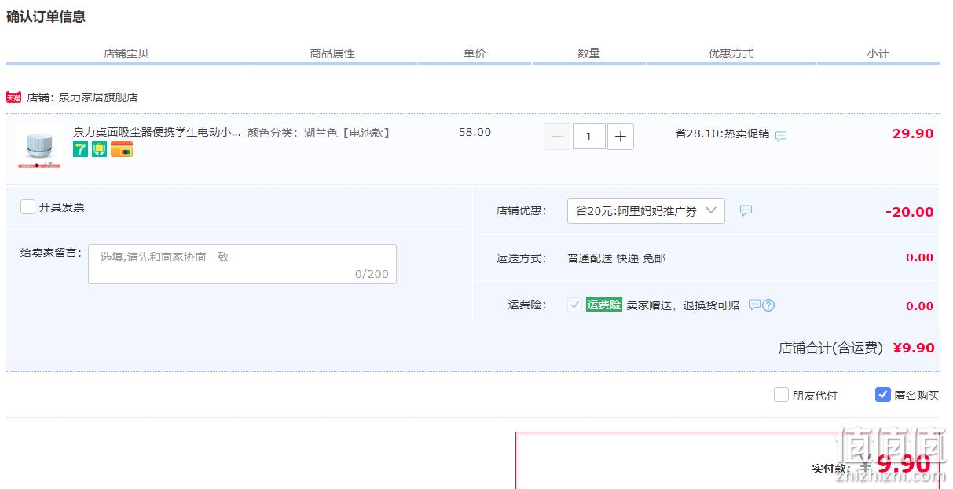Toggle the 运费险 freight insurance checkbox
This screenshot has width=953, height=489.
(x=574, y=305)
